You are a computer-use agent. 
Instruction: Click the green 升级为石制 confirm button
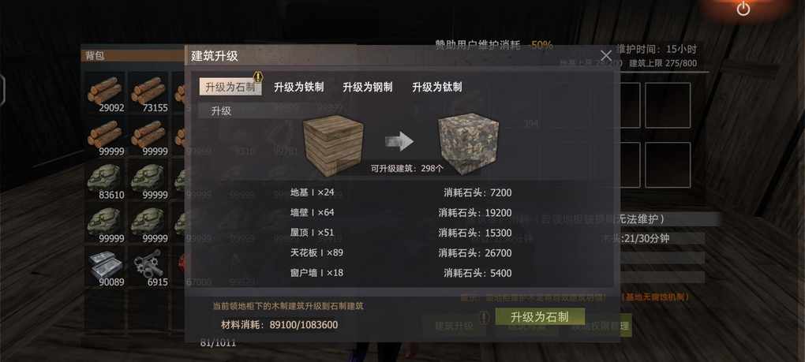(540, 317)
